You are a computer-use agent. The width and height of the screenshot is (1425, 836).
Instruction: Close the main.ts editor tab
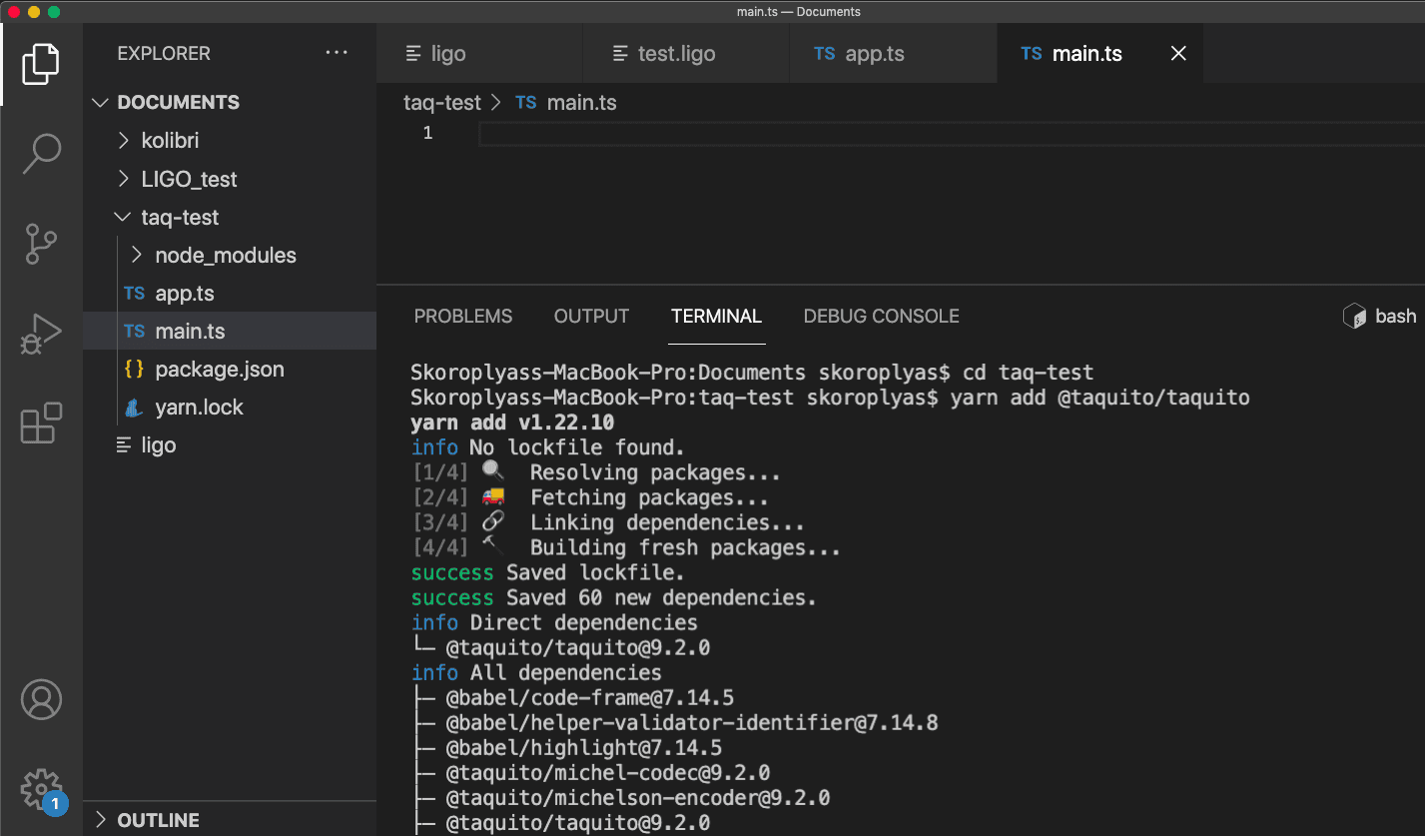(1178, 54)
